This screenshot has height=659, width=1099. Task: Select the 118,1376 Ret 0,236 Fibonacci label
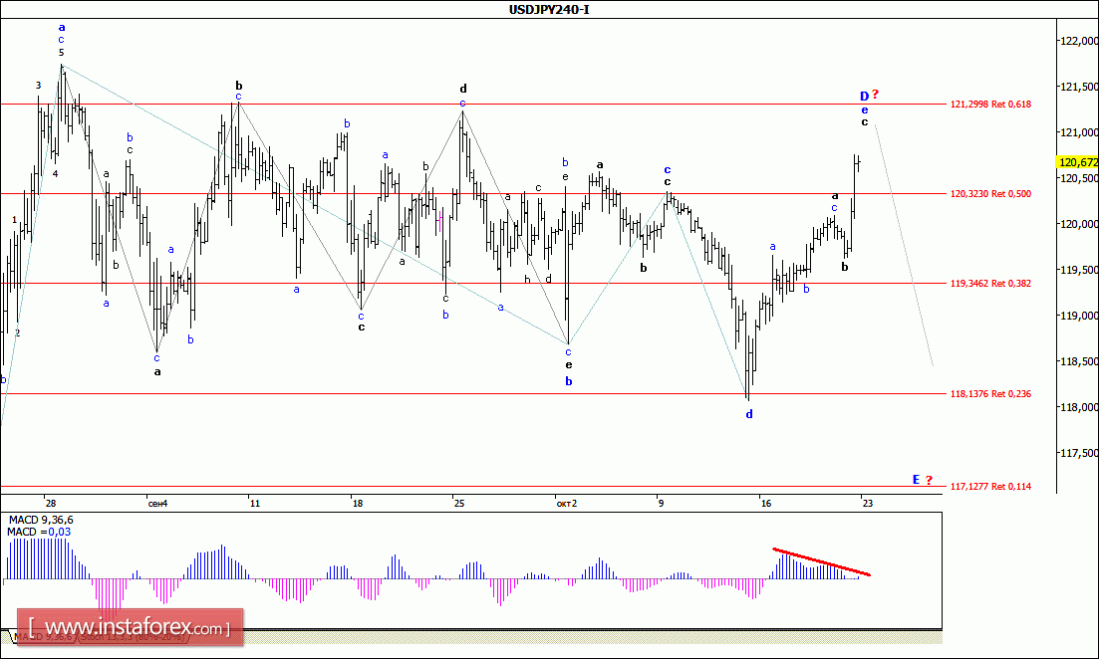[x=990, y=394]
